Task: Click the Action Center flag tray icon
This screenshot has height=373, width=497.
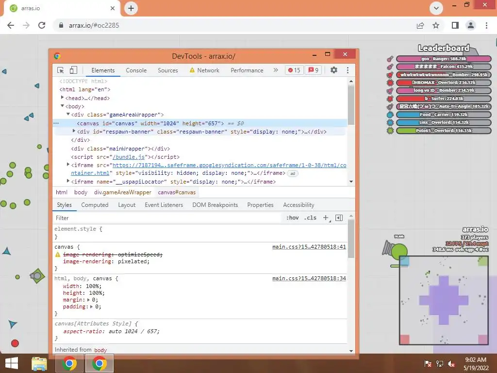Action: pos(428,364)
